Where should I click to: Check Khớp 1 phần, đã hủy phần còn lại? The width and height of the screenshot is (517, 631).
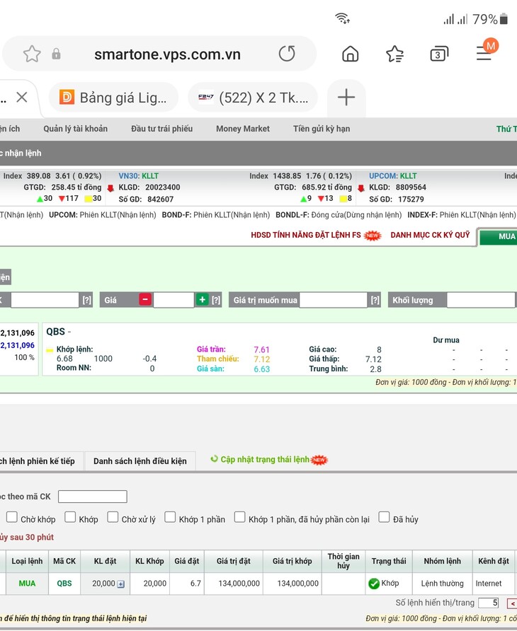[240, 517]
